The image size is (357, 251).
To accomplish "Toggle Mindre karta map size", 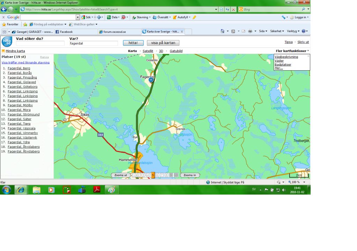I will [13, 51].
